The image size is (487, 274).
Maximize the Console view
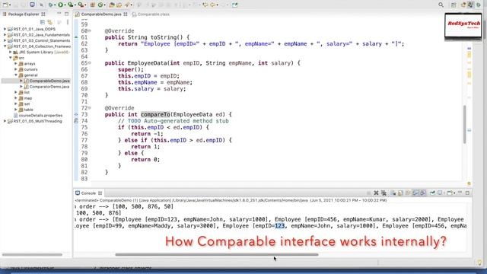point(467,193)
